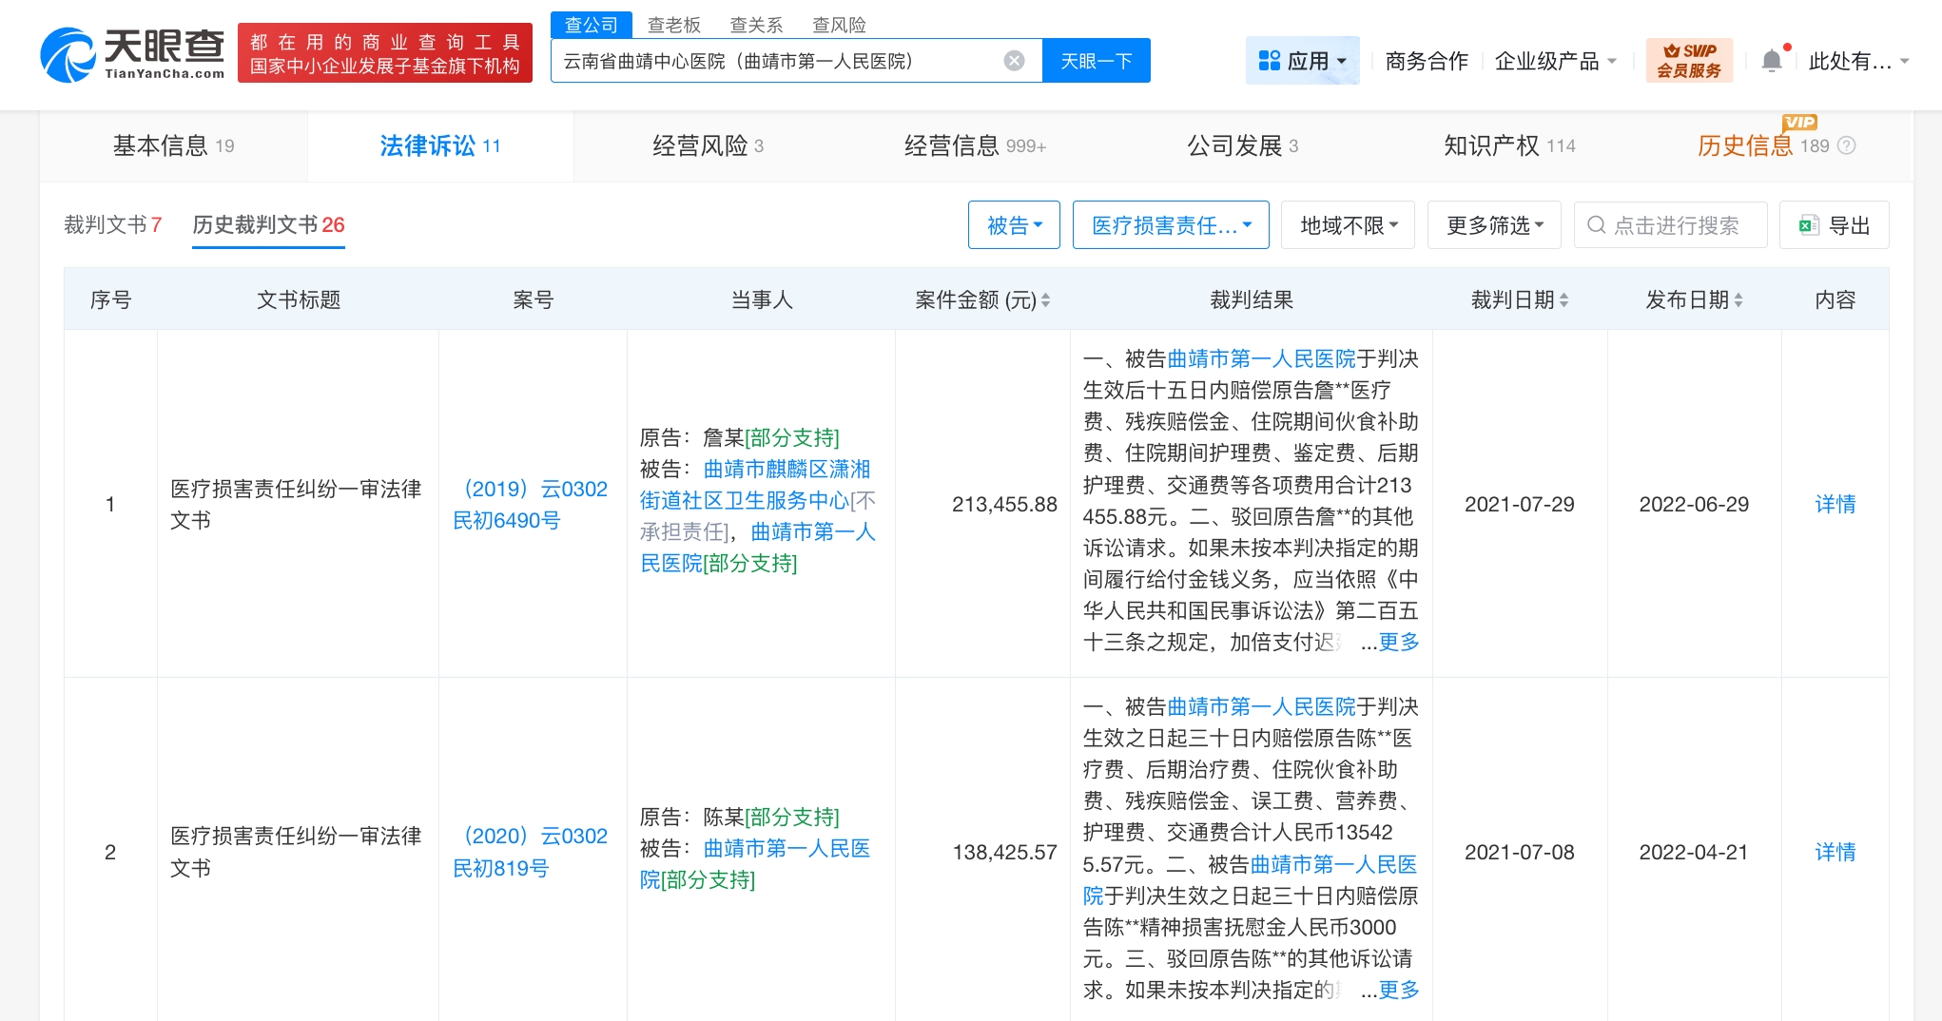
Task: Sort by 发布日期 arrows
Action: [x=1738, y=300]
